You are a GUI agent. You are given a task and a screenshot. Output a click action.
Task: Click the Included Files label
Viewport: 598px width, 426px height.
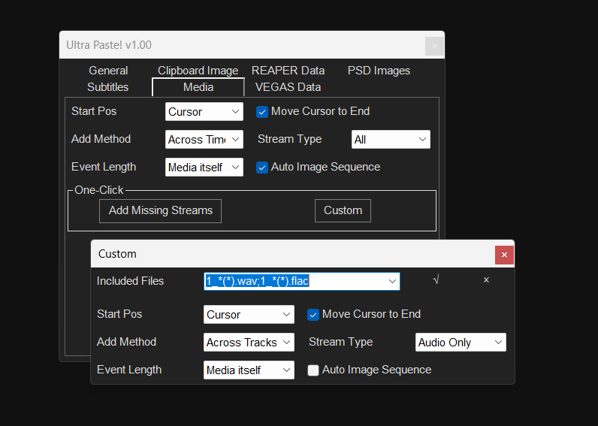pyautogui.click(x=130, y=281)
